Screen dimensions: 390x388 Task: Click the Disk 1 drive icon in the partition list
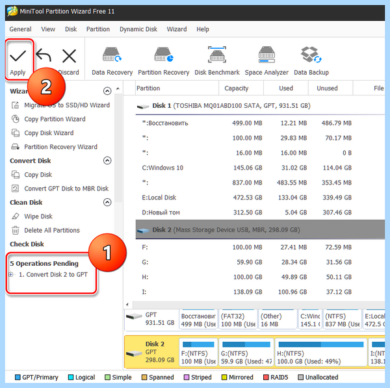pos(143,107)
